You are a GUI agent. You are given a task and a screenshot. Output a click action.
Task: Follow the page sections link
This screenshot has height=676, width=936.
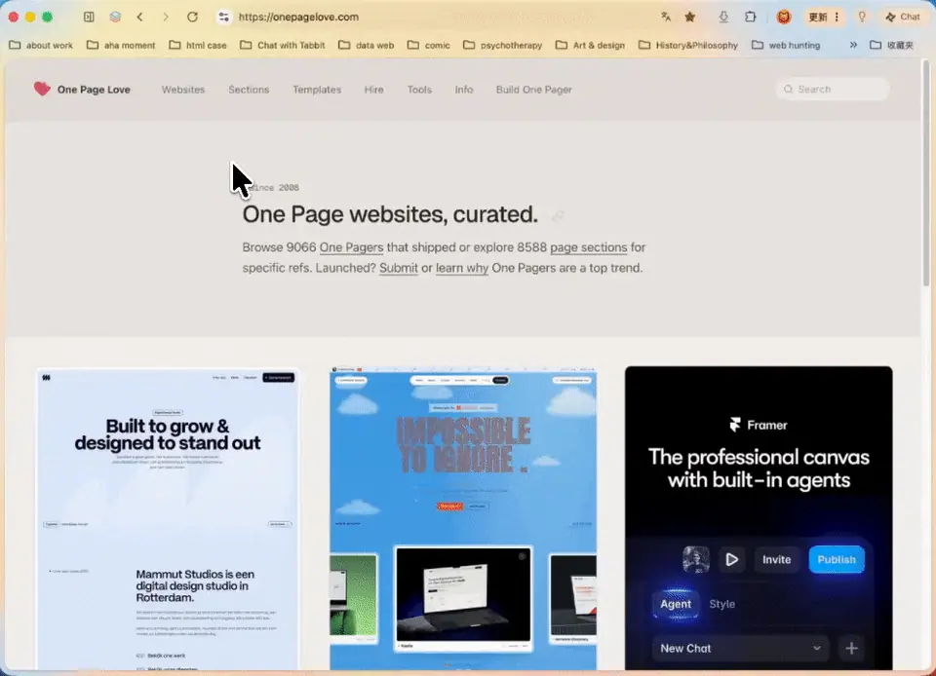pyautogui.click(x=589, y=247)
